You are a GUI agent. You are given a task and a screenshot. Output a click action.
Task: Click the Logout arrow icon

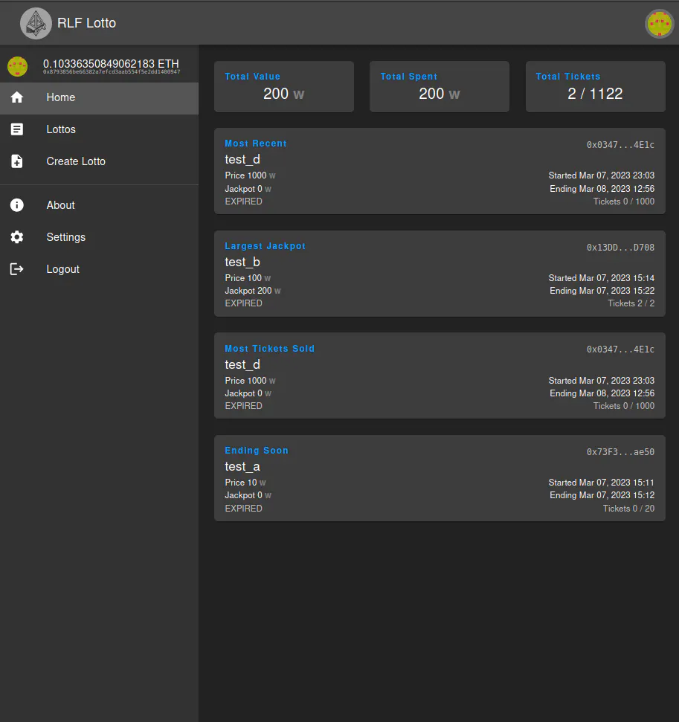(16, 269)
